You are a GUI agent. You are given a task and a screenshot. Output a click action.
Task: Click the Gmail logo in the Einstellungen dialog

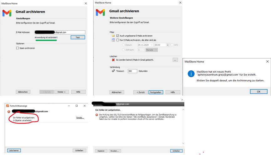click(x=7, y=13)
